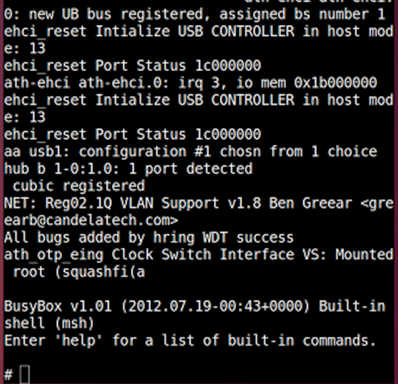Click the word 'Mounted' after 'VS:'
This screenshot has width=398, height=384.
pos(364,255)
